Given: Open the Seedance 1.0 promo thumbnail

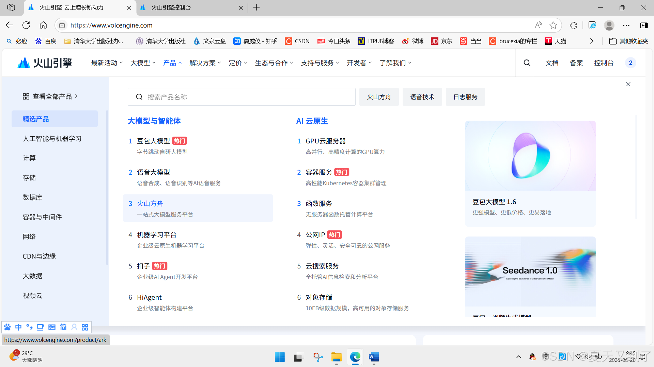Looking at the screenshot, I should click(x=530, y=272).
